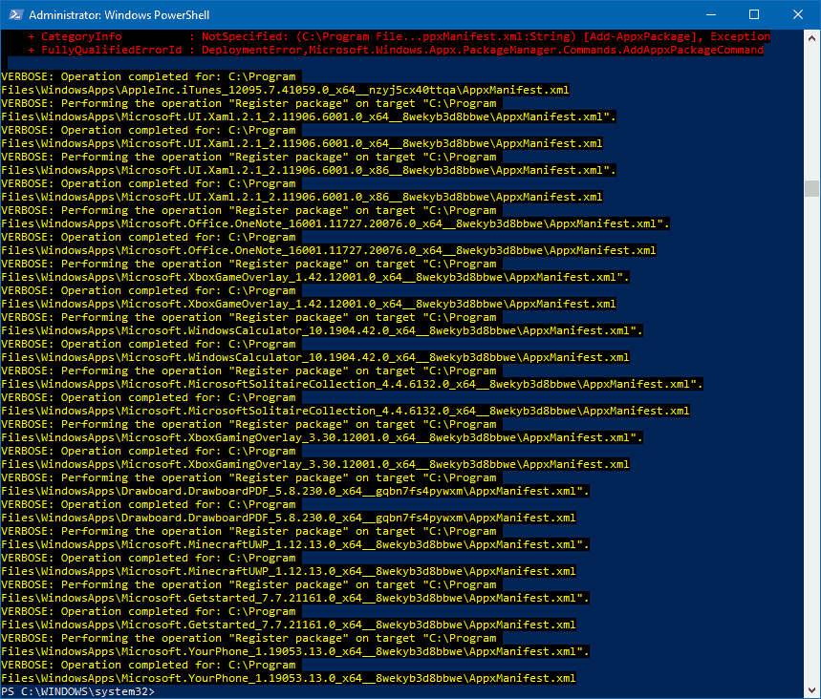The image size is (821, 699).
Task: Click the first WindowsCalculator manifest path line
Action: pos(321,330)
